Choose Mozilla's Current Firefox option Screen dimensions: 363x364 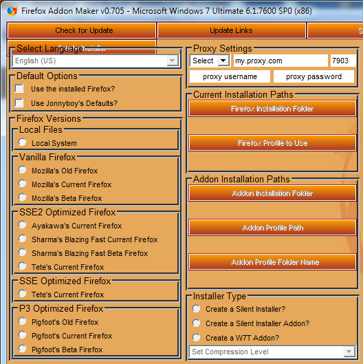[x=22, y=184]
